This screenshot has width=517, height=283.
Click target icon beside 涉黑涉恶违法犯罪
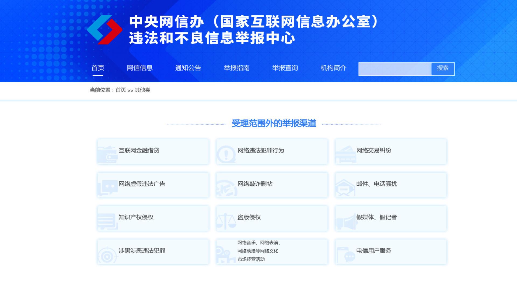pos(107,255)
